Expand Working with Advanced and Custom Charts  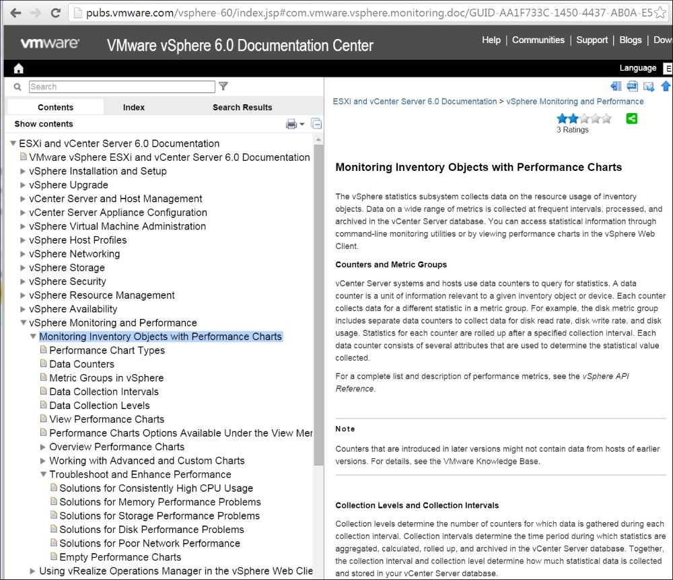click(43, 461)
